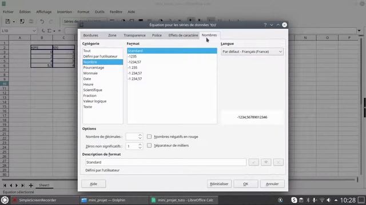Click the clock showing 10:28

[348, 200]
